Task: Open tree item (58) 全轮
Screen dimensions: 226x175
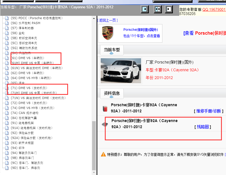Action: point(18,33)
